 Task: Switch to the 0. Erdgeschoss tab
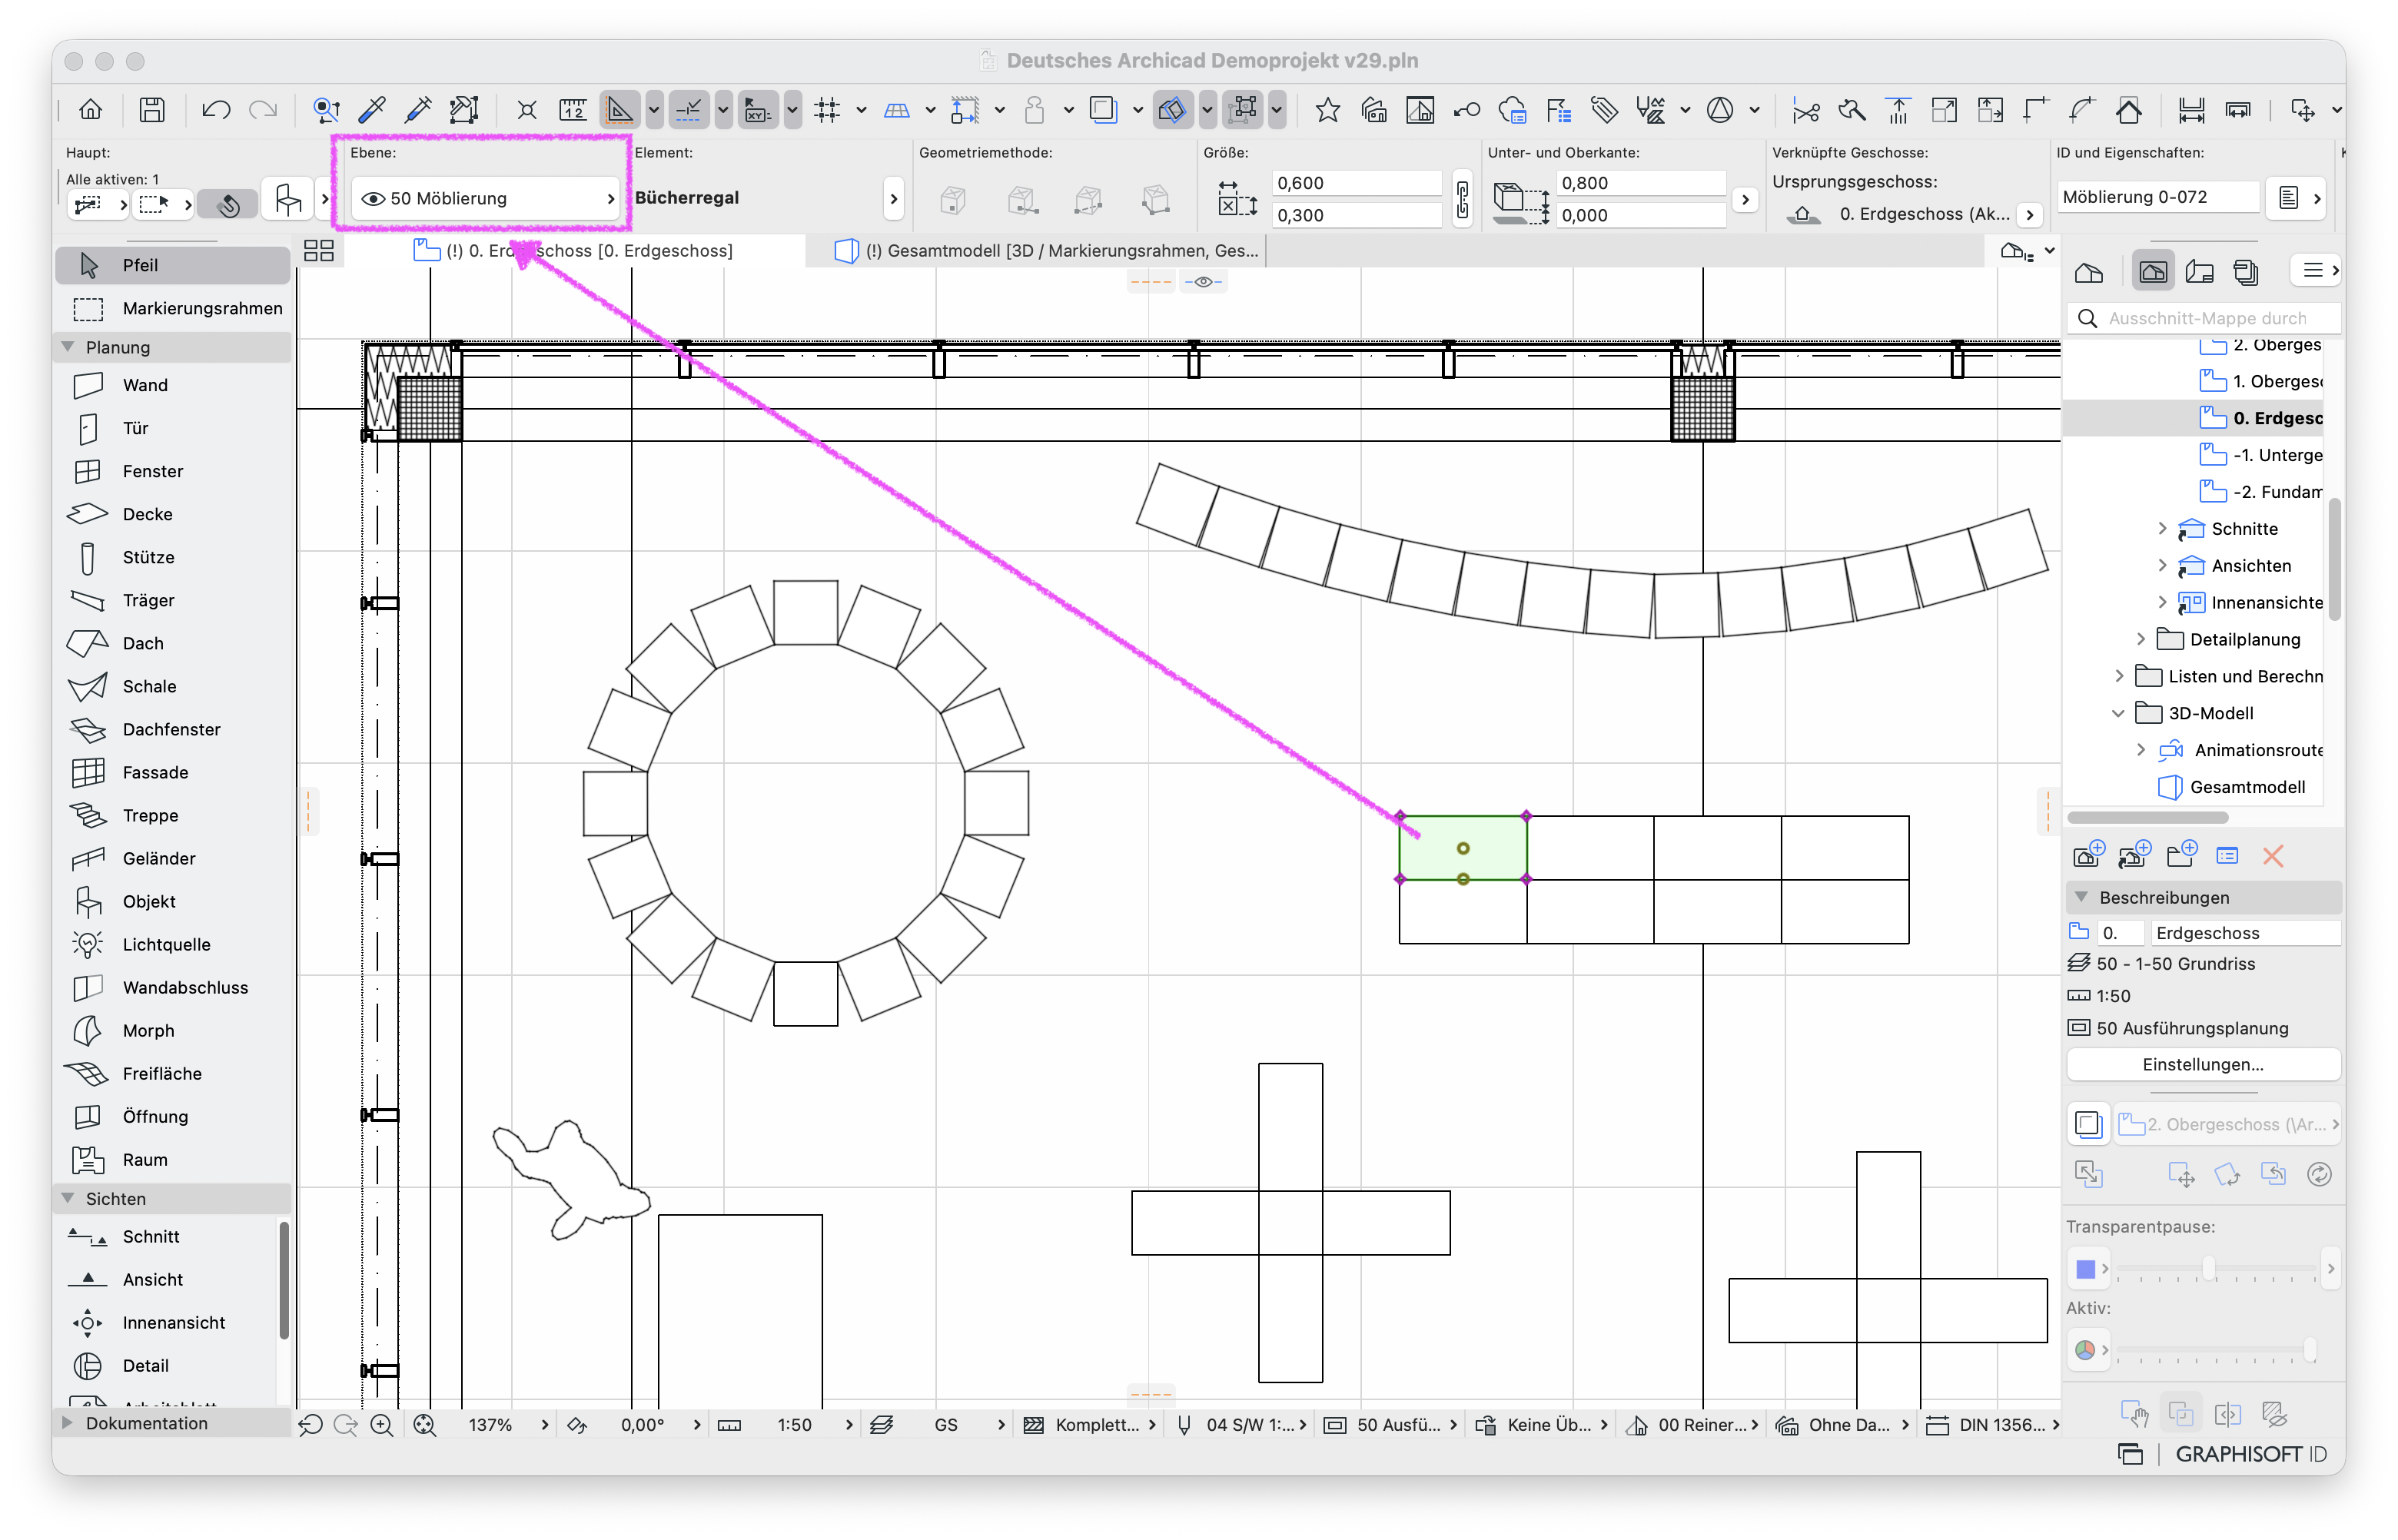pyautogui.click(x=575, y=250)
